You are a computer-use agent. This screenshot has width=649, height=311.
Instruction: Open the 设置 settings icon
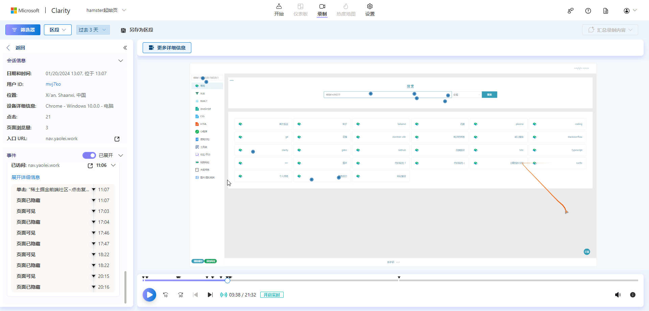[x=370, y=9]
